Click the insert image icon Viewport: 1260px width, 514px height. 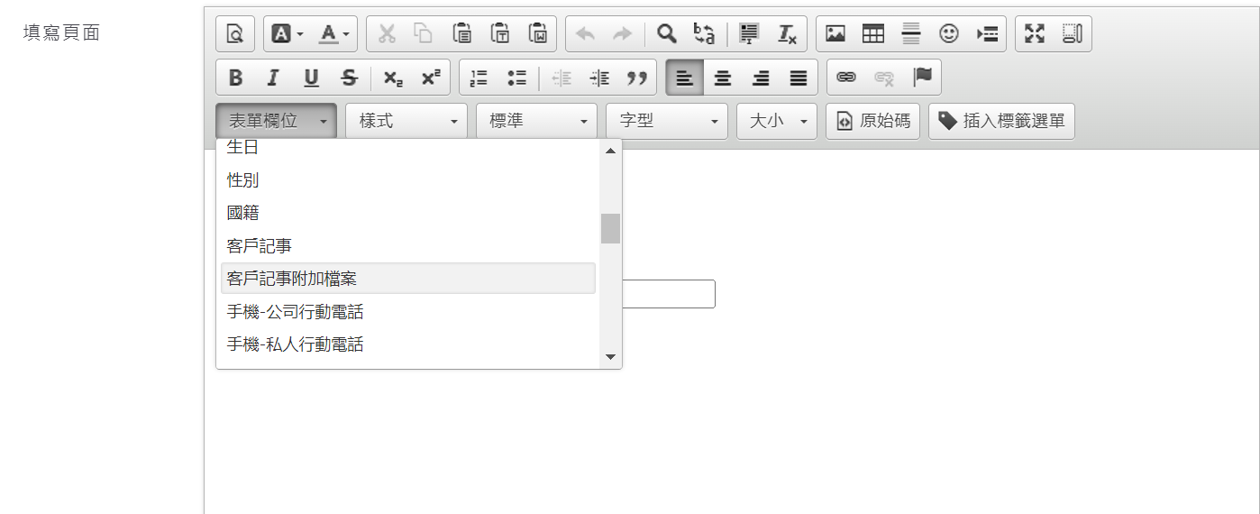[x=835, y=33]
